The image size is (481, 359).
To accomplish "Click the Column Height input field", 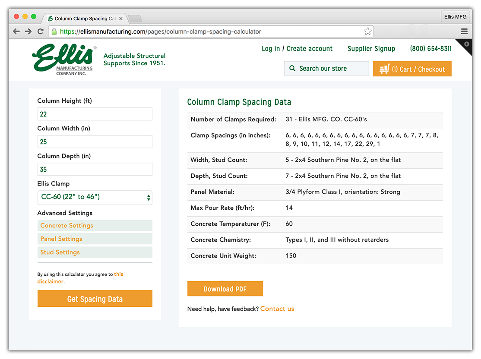I will [95, 114].
